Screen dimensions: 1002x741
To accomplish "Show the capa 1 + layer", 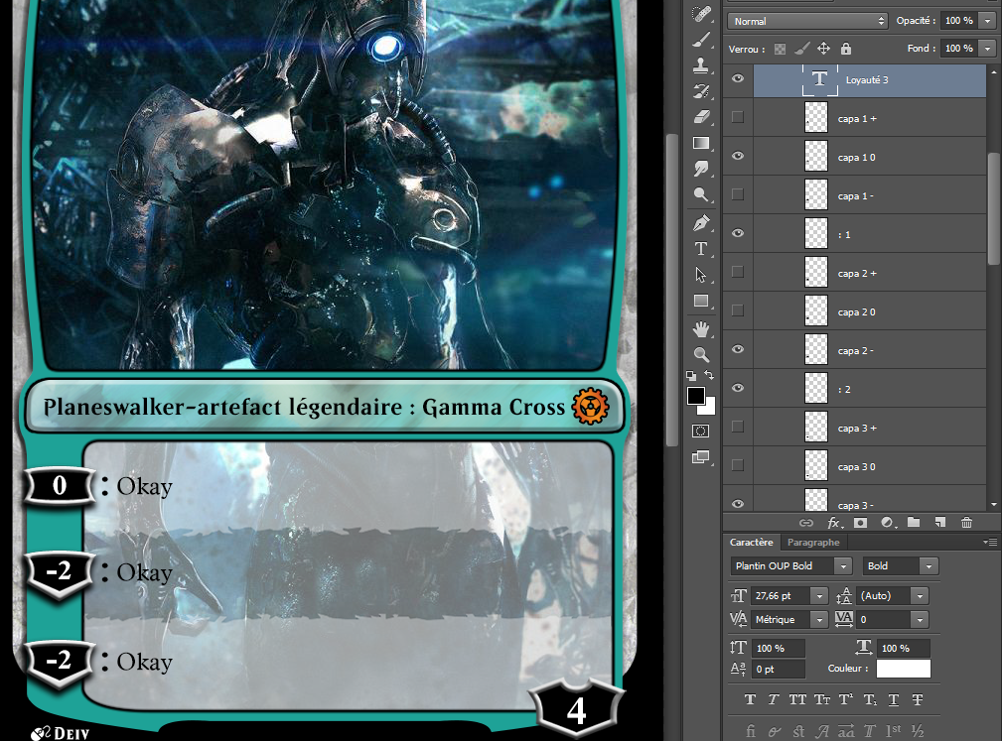I will [x=738, y=117].
